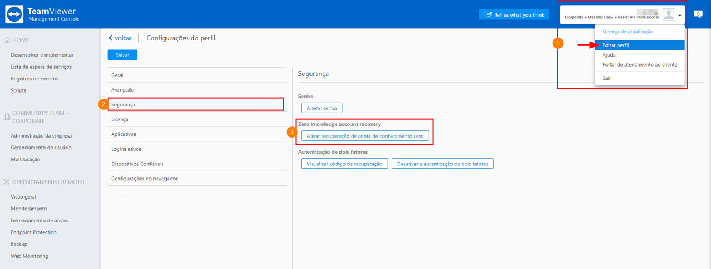Open 'Administração da empresa' in sidebar
Viewport: 711px width, 269px height.
point(41,135)
